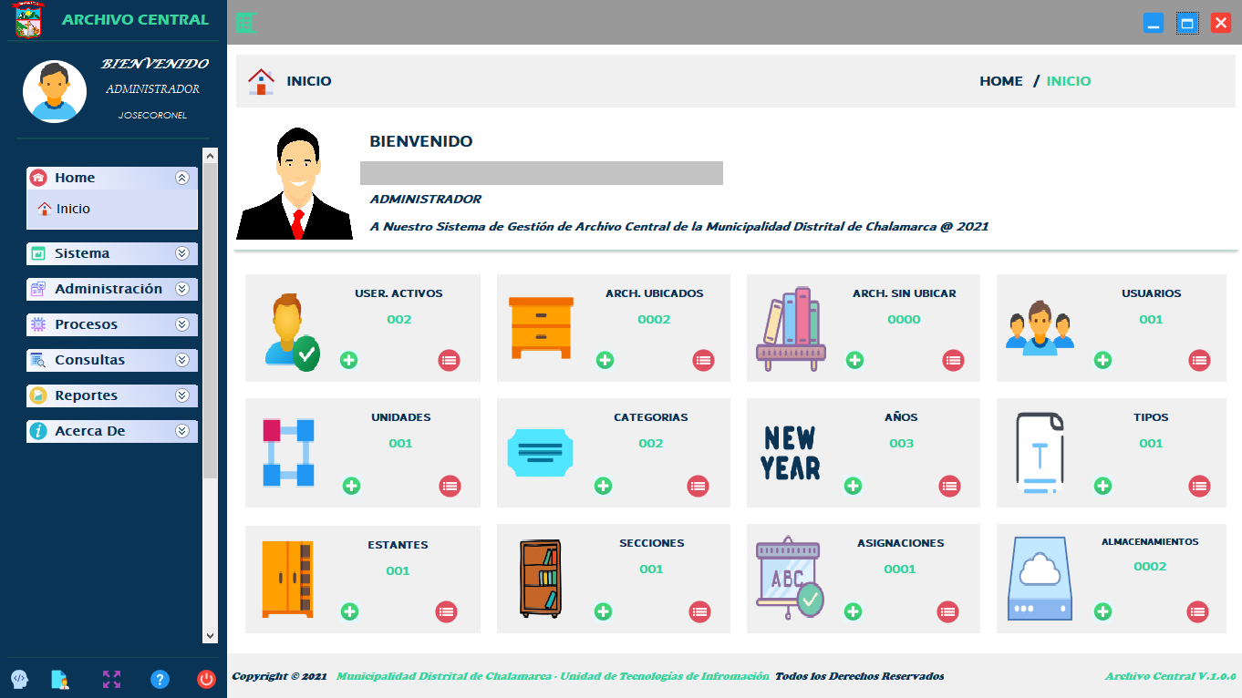Expand the Reportes menu chevron

pos(182,395)
